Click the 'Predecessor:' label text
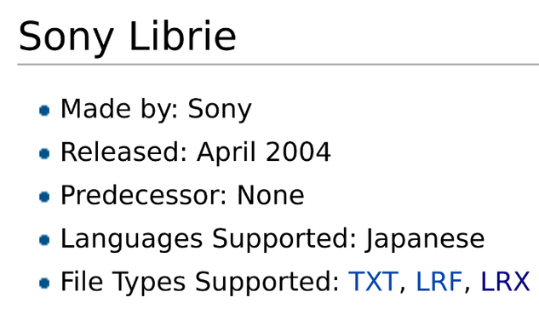The image size is (539, 309). click(144, 195)
